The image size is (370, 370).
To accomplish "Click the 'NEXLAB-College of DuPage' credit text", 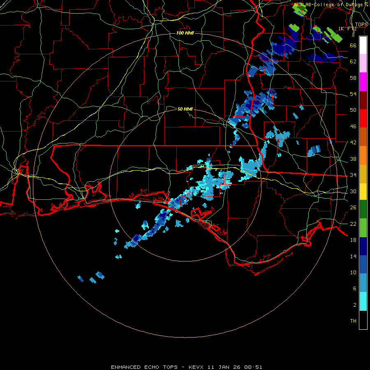I will click(x=328, y=5).
